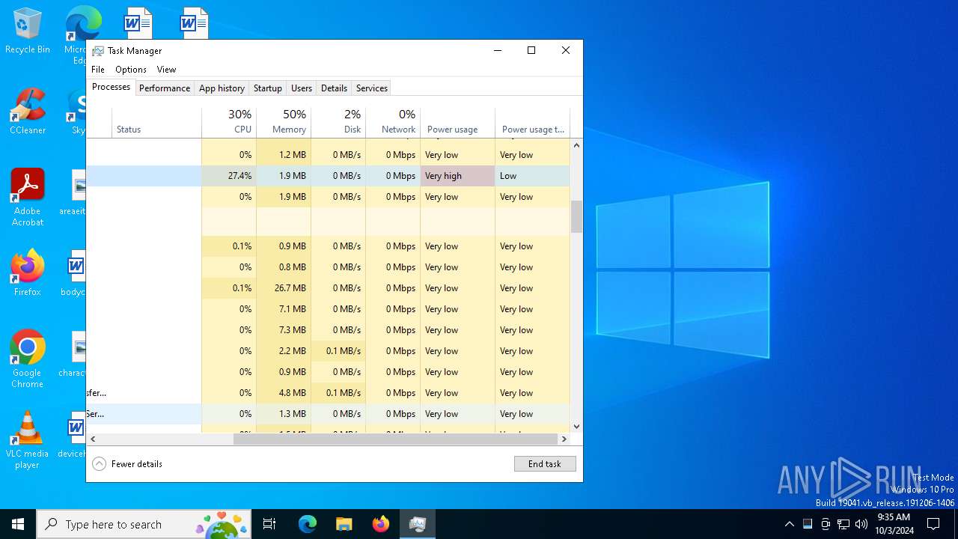The image size is (958, 539).
Task: Click the Task Manager title bar icon
Action: coord(98,51)
